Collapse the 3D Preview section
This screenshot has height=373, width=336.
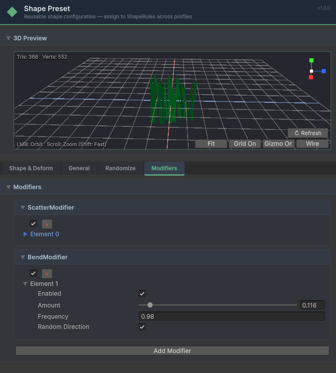8,38
